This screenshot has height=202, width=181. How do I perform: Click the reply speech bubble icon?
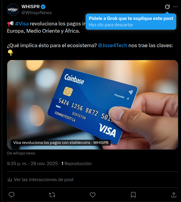tap(12, 195)
